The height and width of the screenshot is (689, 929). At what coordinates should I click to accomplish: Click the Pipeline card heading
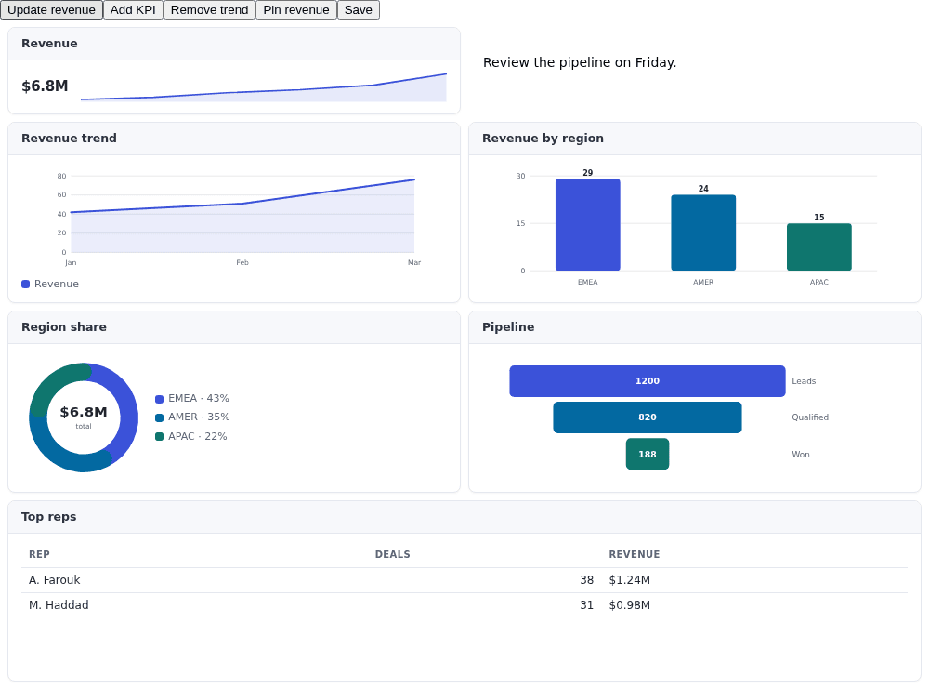click(x=508, y=327)
